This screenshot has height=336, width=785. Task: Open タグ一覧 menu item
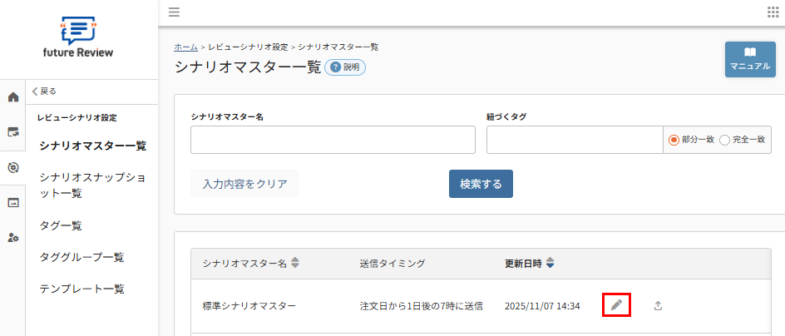(x=61, y=225)
